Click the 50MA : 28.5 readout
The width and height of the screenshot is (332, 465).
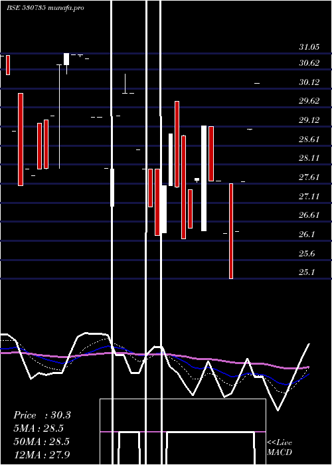click(x=41, y=442)
